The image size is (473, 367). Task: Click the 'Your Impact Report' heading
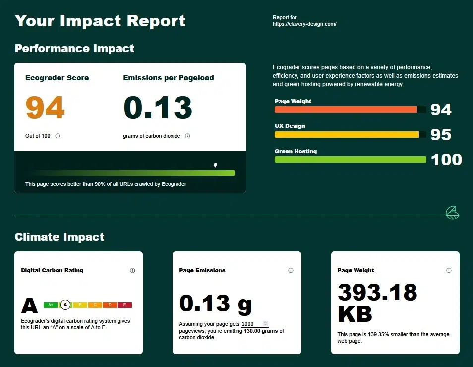[x=100, y=21]
